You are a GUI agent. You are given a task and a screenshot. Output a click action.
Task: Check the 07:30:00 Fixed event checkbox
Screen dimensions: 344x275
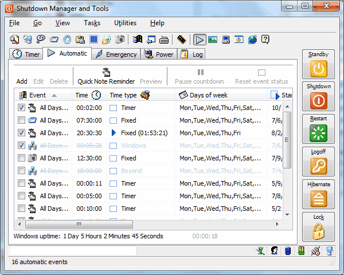[21, 120]
